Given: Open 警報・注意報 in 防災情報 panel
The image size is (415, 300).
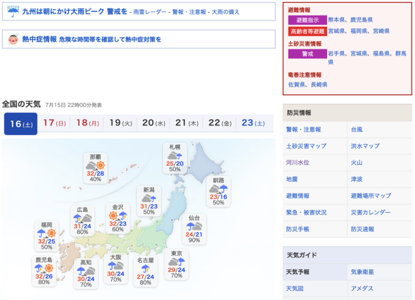Looking at the screenshot, I should click(303, 130).
